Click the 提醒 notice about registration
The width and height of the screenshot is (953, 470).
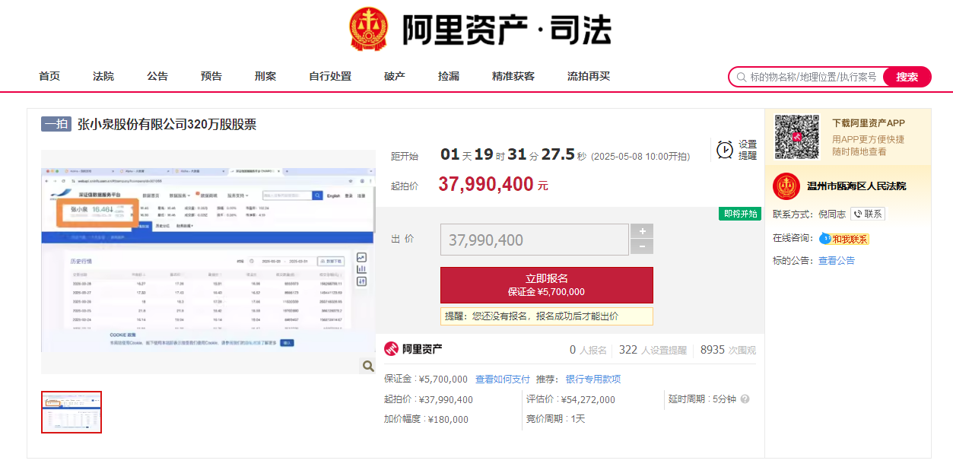(546, 316)
